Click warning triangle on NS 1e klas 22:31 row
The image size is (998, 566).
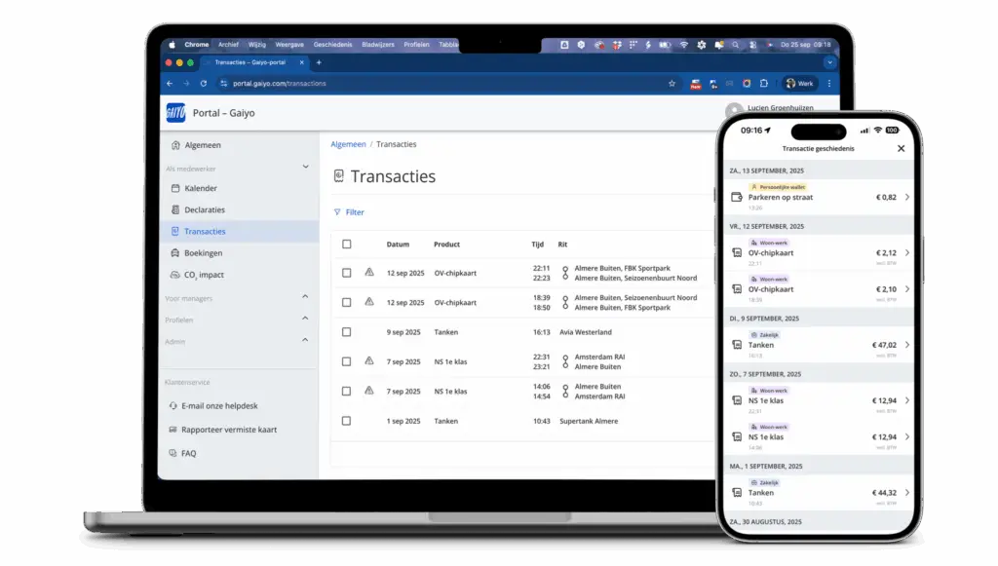click(369, 360)
